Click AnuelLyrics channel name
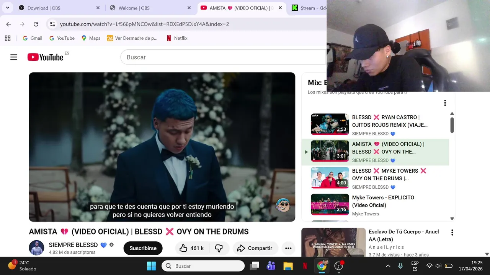This screenshot has width=490, height=275. coord(386,247)
